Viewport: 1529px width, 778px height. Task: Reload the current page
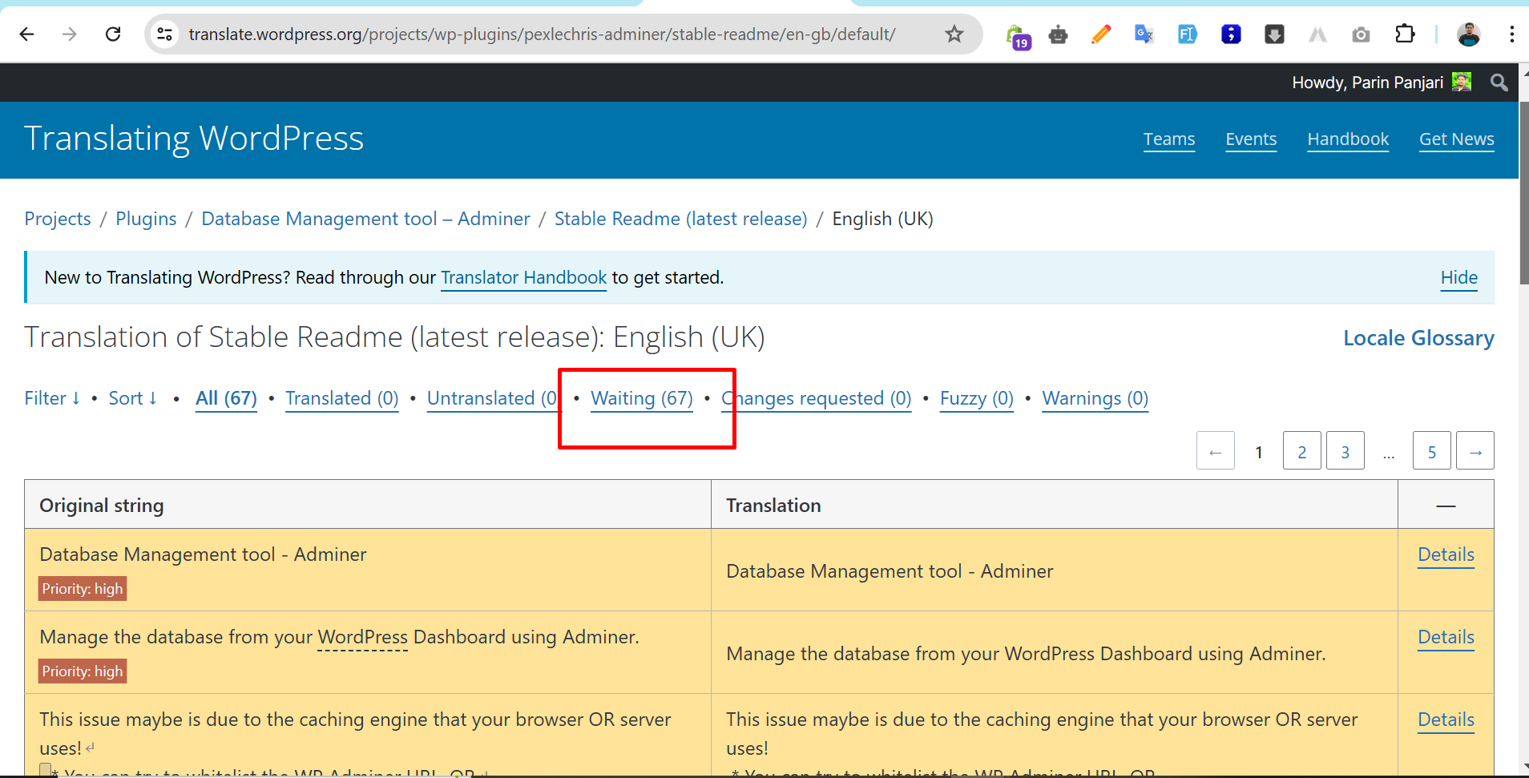tap(113, 34)
